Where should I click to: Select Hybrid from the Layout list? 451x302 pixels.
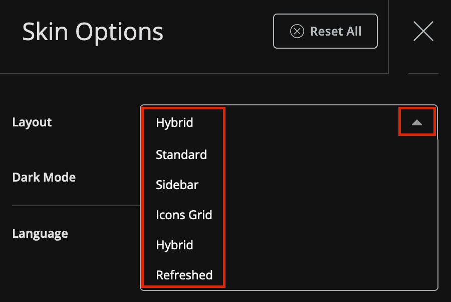point(174,122)
